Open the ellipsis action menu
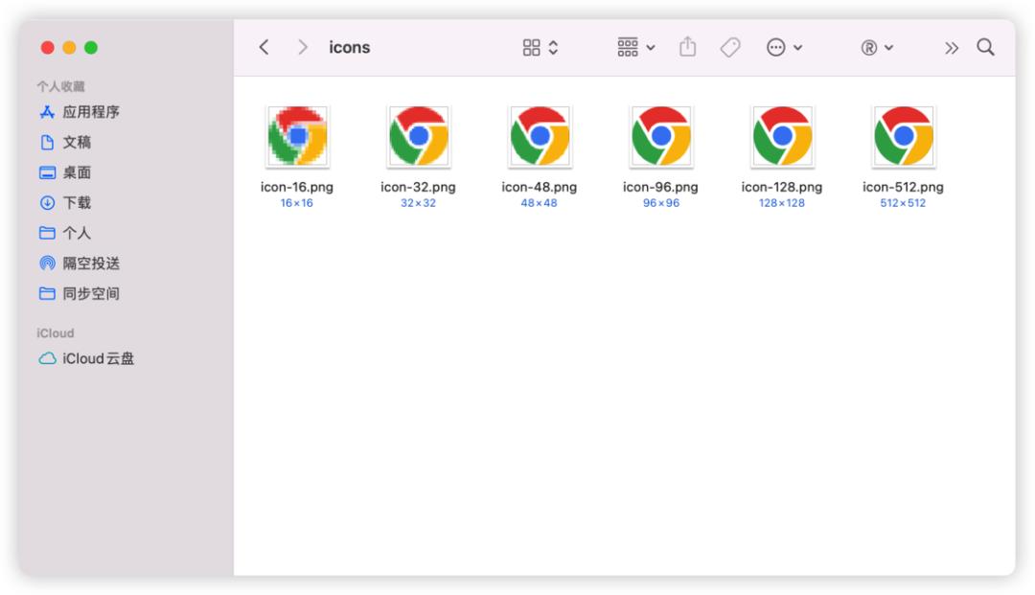1035x595 pixels. click(x=775, y=48)
